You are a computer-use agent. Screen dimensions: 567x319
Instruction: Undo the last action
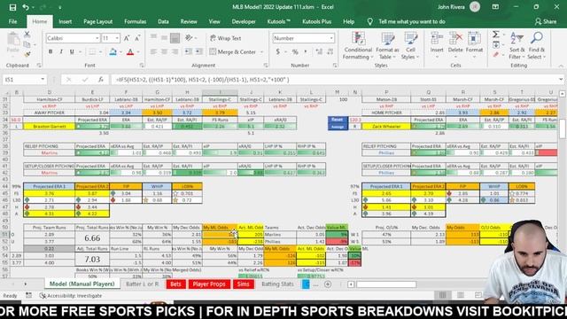coord(26,7)
